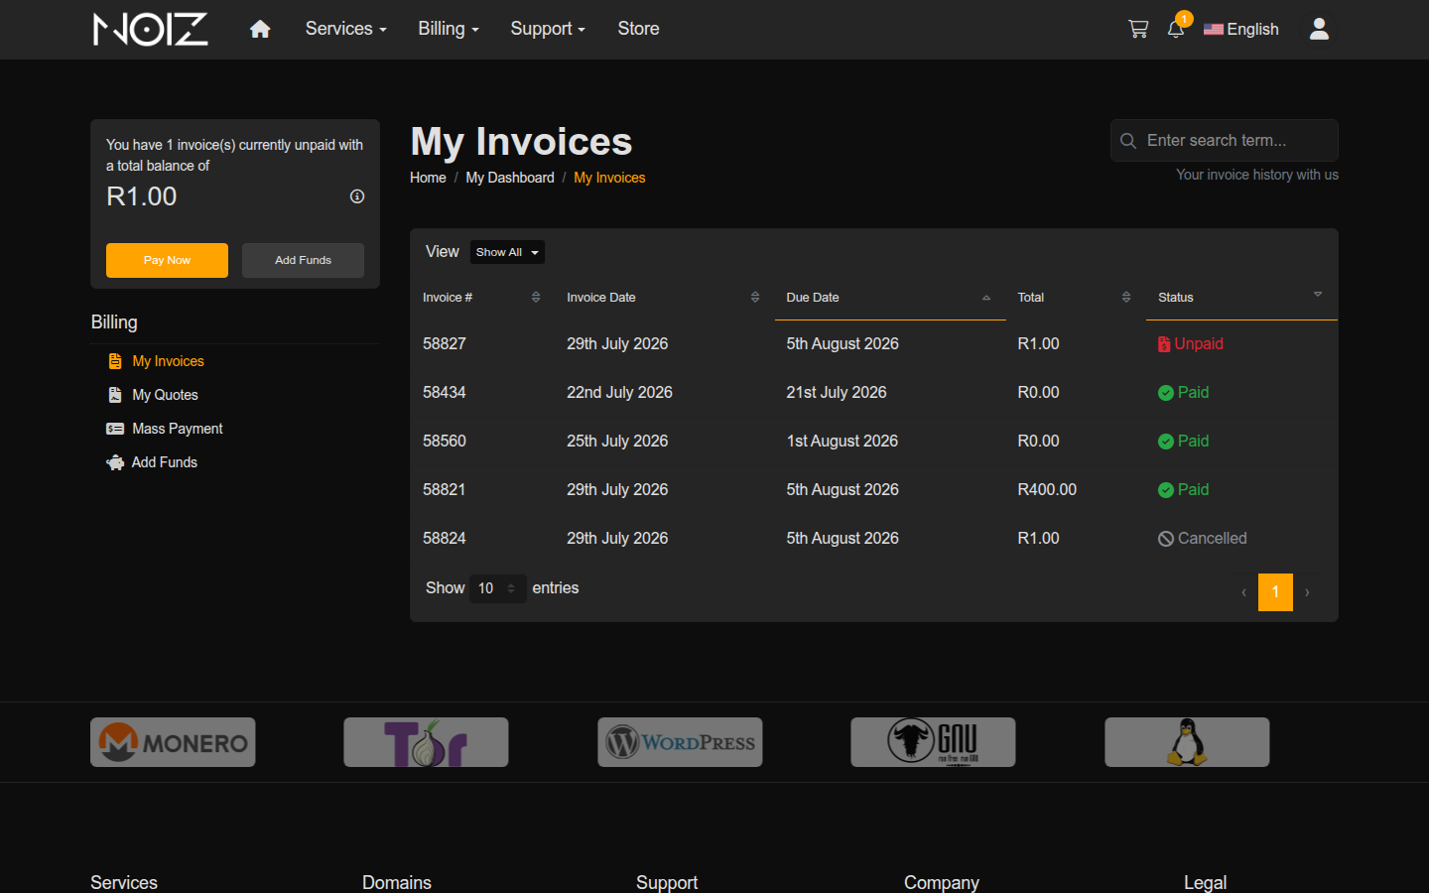Viewport: 1429px width, 893px height.
Task: Click the search magnifier icon
Action: [1128, 141]
